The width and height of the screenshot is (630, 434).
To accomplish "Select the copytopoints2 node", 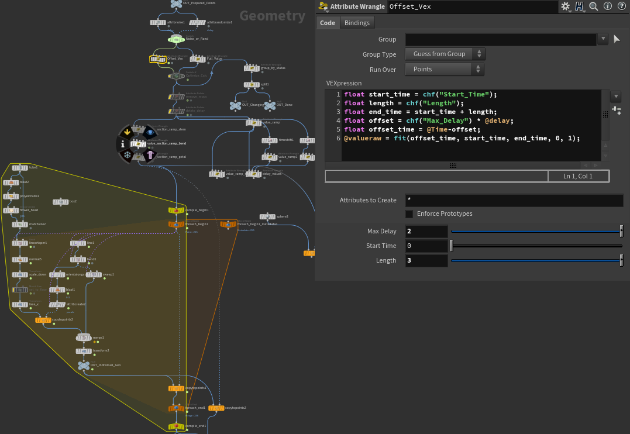I will 216,408.
